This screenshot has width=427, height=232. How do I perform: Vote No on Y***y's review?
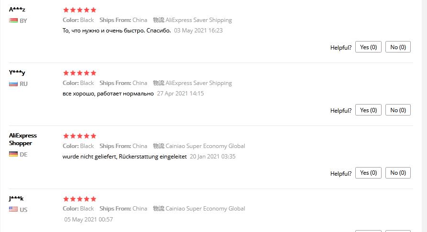(398, 110)
